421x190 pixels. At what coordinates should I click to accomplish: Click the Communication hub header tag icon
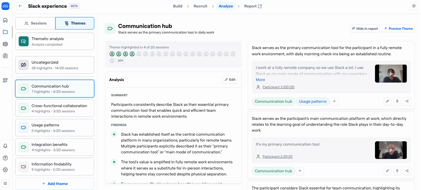[x=110, y=29]
